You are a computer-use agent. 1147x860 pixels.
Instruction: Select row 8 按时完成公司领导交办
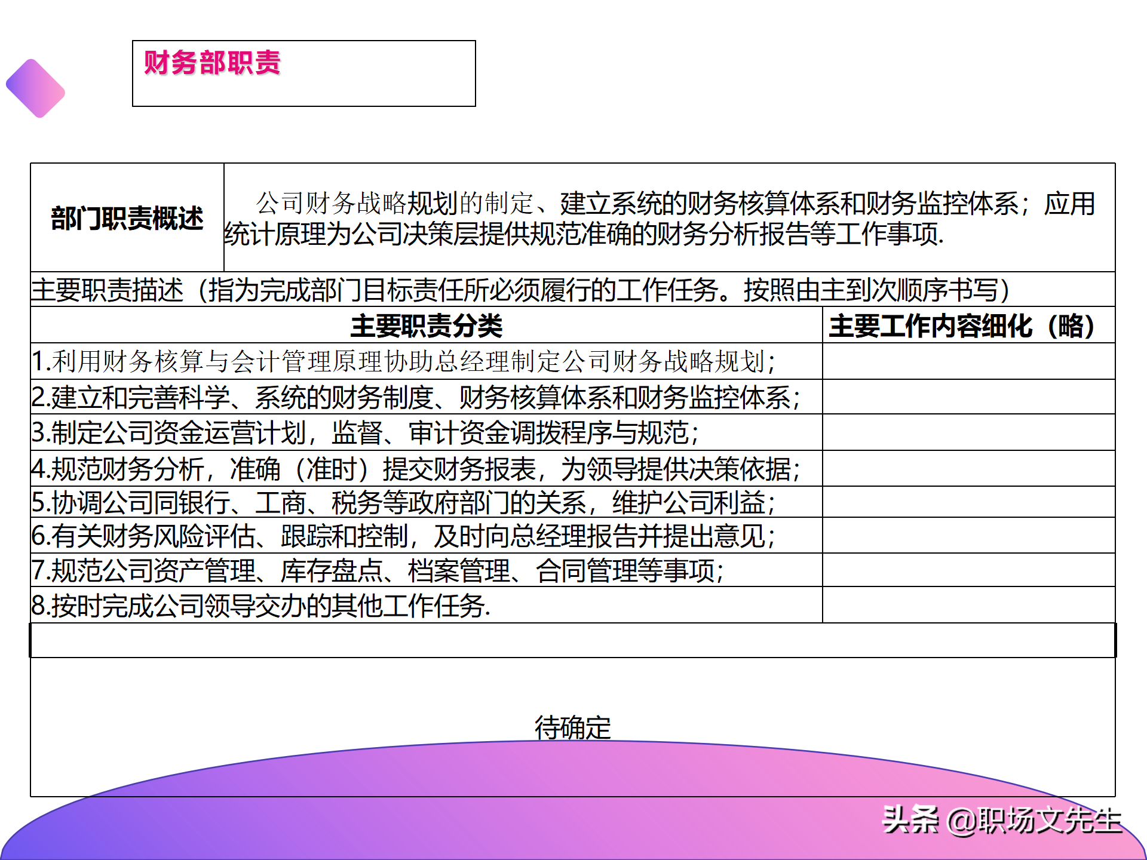[427, 605]
